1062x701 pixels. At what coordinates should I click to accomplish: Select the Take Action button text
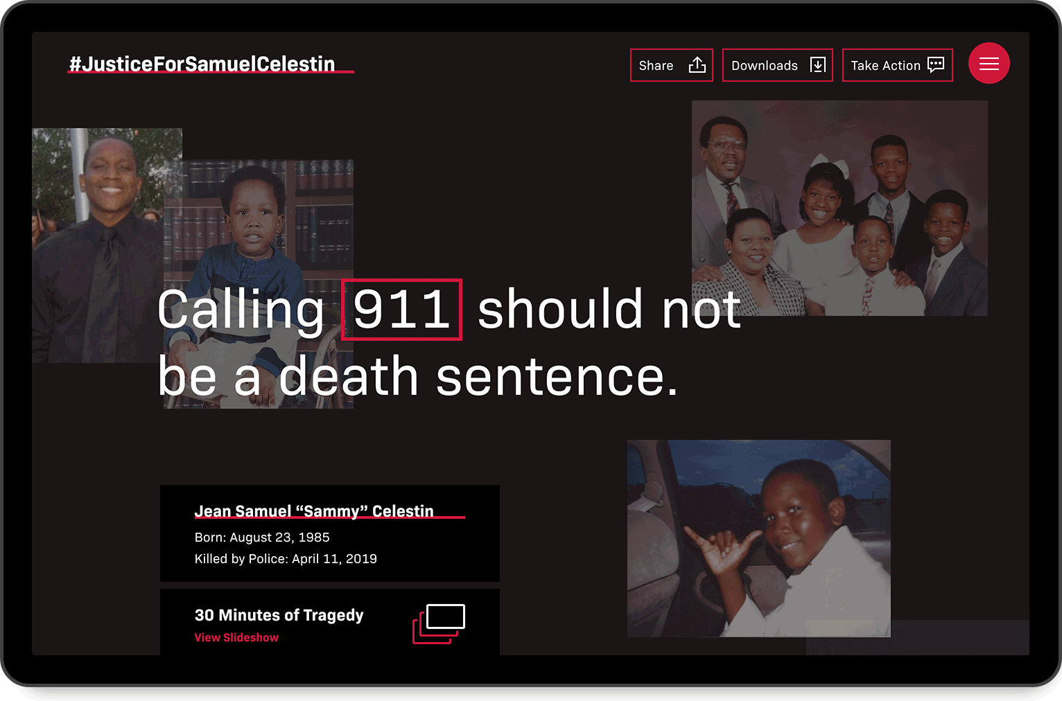pos(885,66)
